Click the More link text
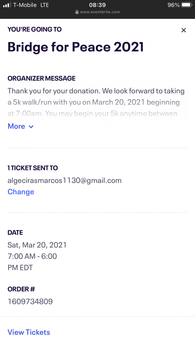This screenshot has height=347, width=195. [x=16, y=126]
